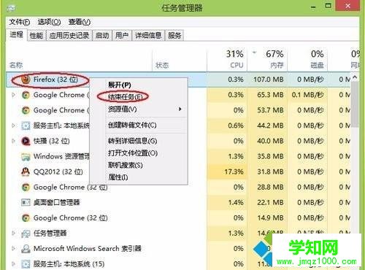The height and width of the screenshot is (270, 365).
Task: Switch to the 服务 tab
Action: (x=174, y=36)
